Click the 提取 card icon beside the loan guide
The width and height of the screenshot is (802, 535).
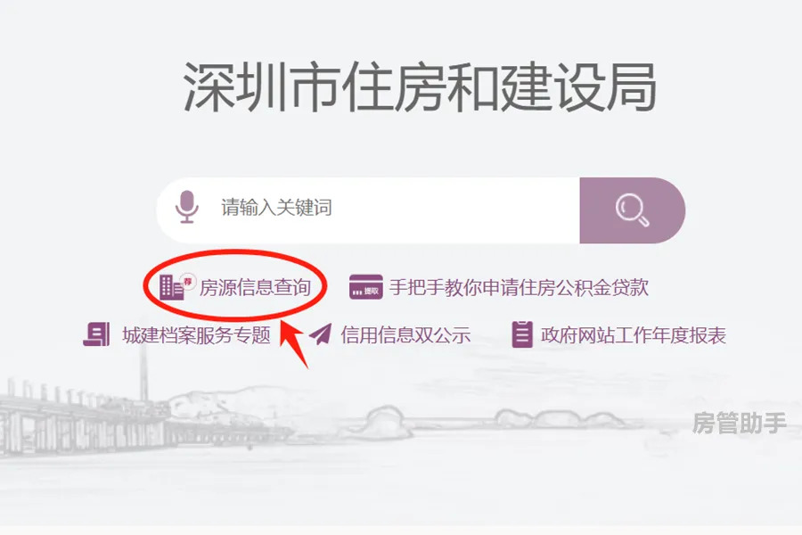coord(365,287)
